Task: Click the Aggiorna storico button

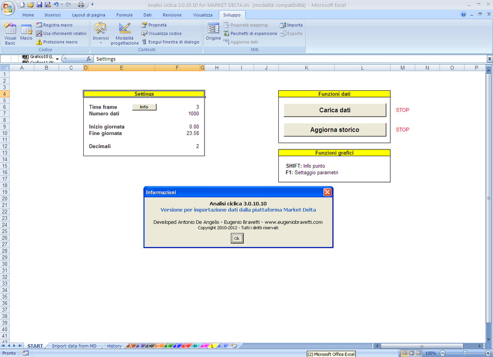Action: pos(335,130)
